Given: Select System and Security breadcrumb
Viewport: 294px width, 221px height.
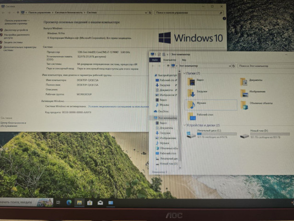Looking at the screenshot, I should click(69, 12).
